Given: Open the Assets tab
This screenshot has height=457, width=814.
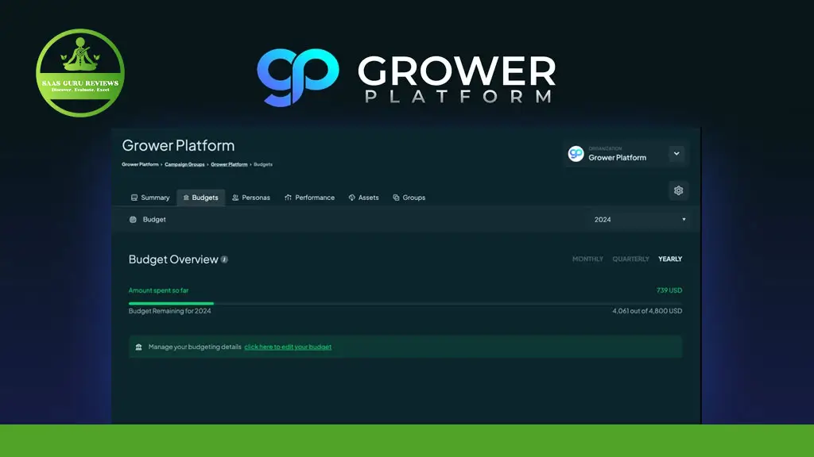Looking at the screenshot, I should pyautogui.click(x=363, y=198).
